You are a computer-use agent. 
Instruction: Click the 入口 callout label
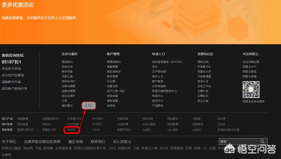(89, 106)
